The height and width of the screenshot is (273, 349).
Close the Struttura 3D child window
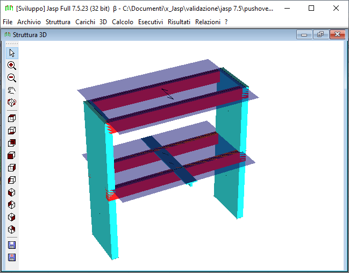(x=337, y=35)
